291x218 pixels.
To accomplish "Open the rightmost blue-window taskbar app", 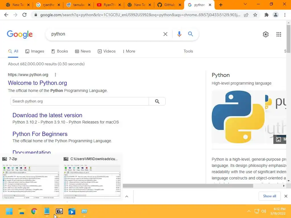I will [x=84, y=211].
